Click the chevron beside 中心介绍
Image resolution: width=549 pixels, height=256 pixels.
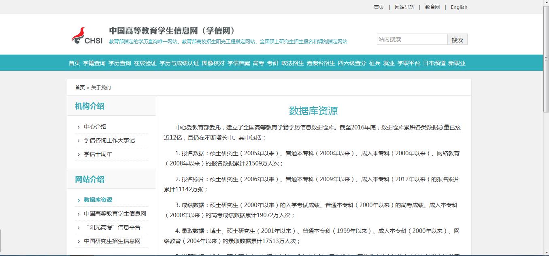click(x=79, y=127)
